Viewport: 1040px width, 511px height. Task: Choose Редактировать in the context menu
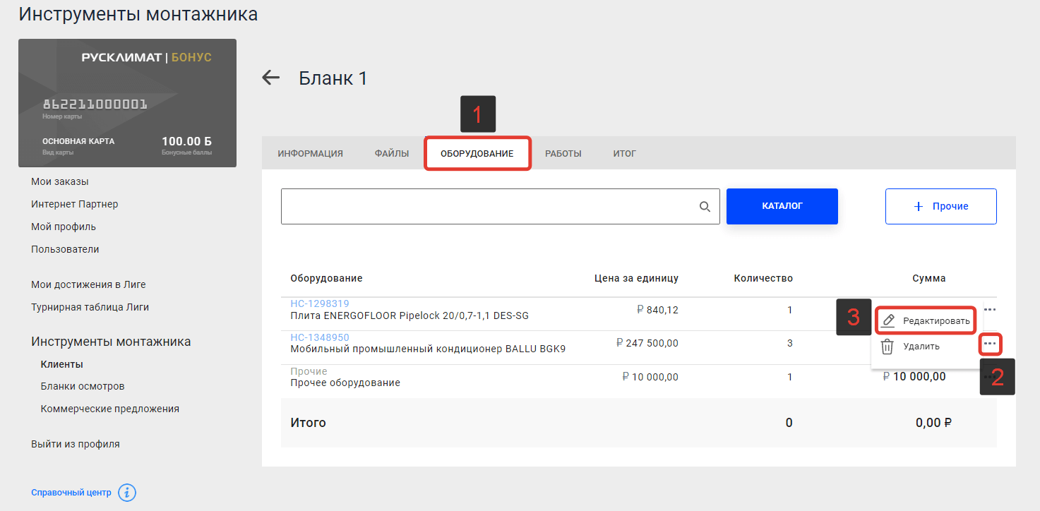pyautogui.click(x=925, y=321)
